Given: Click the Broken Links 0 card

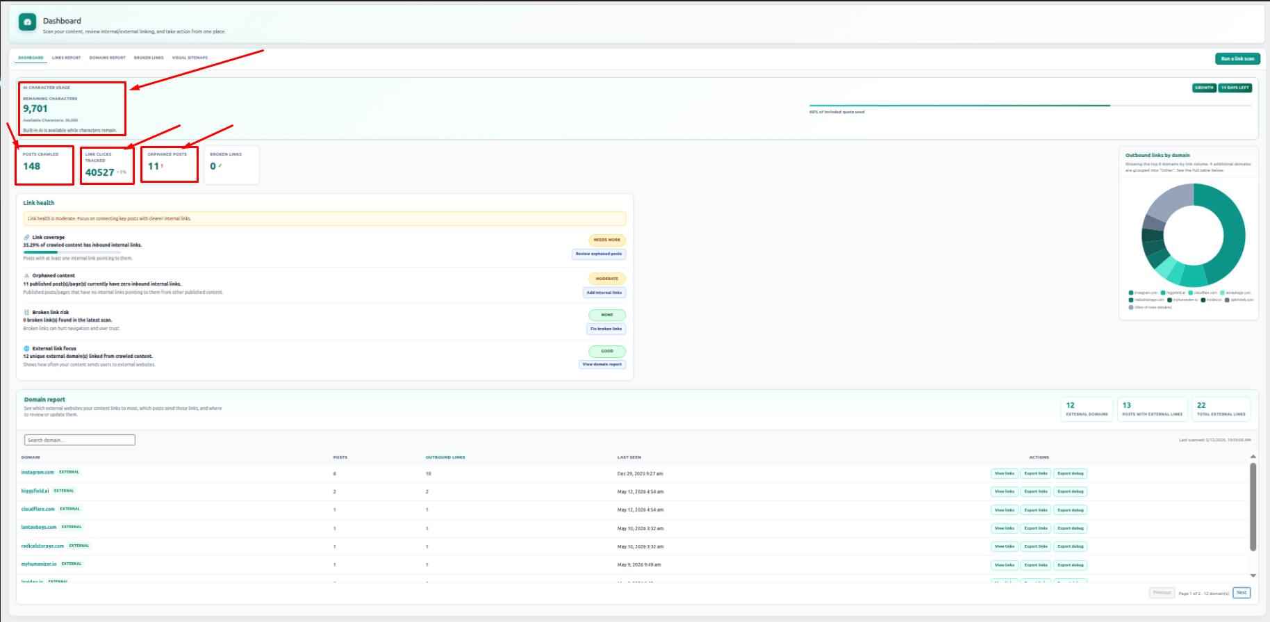Looking at the screenshot, I should tap(232, 165).
